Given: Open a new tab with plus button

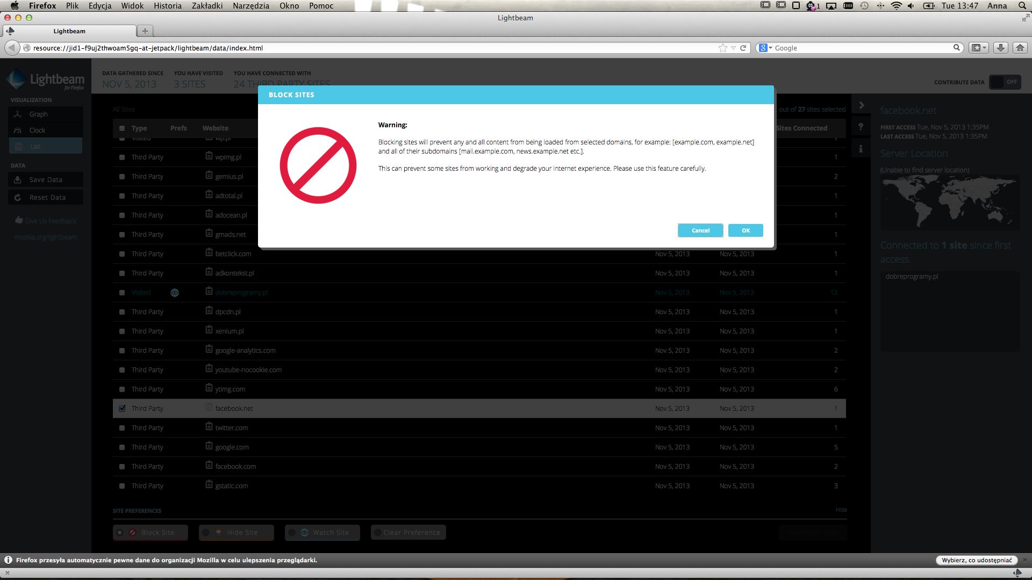Looking at the screenshot, I should (x=145, y=31).
